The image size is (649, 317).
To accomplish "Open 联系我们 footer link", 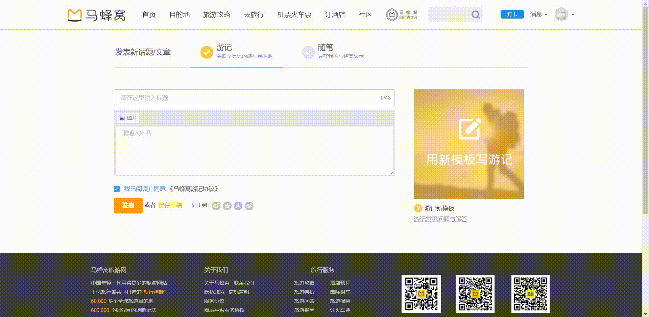I will [x=244, y=283].
